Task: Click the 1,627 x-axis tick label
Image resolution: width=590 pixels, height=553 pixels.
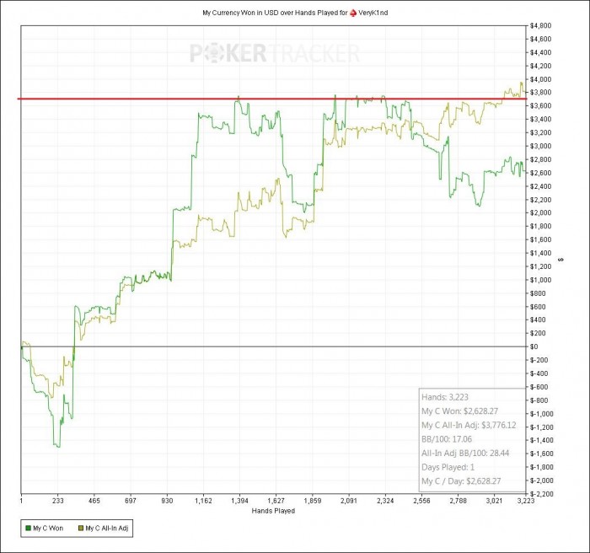Action: coord(276,501)
